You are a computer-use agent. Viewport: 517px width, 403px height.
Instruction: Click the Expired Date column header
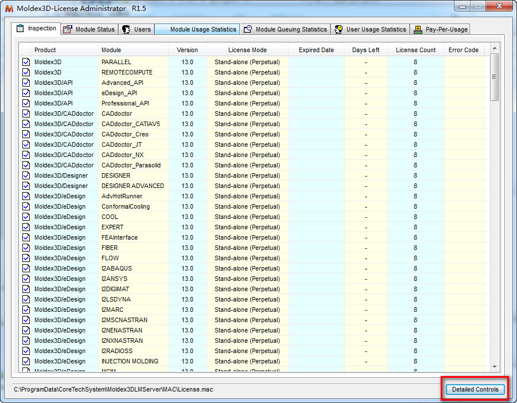(316, 50)
